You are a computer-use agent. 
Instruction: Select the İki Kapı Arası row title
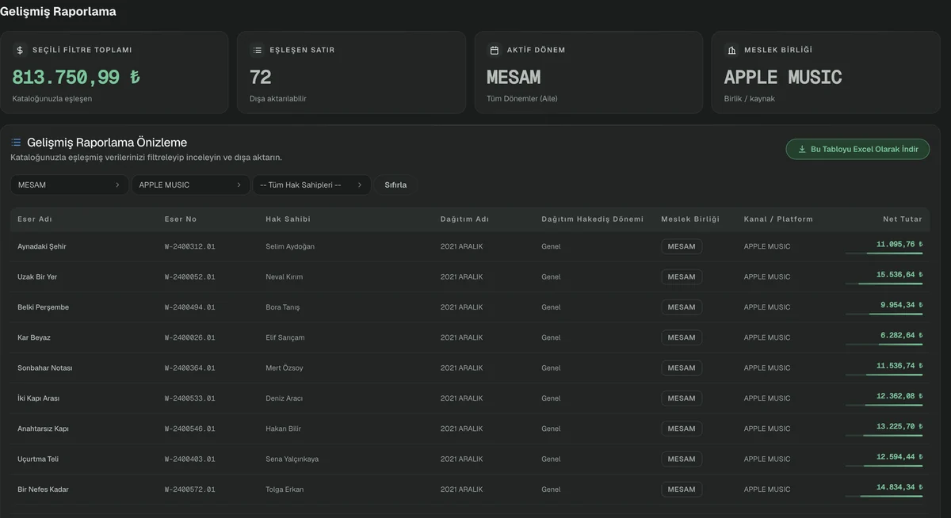pos(38,398)
